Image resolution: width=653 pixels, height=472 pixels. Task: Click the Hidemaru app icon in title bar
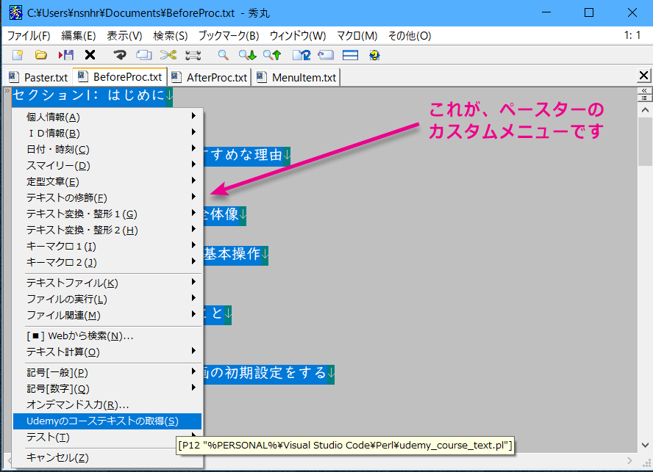(x=16, y=13)
